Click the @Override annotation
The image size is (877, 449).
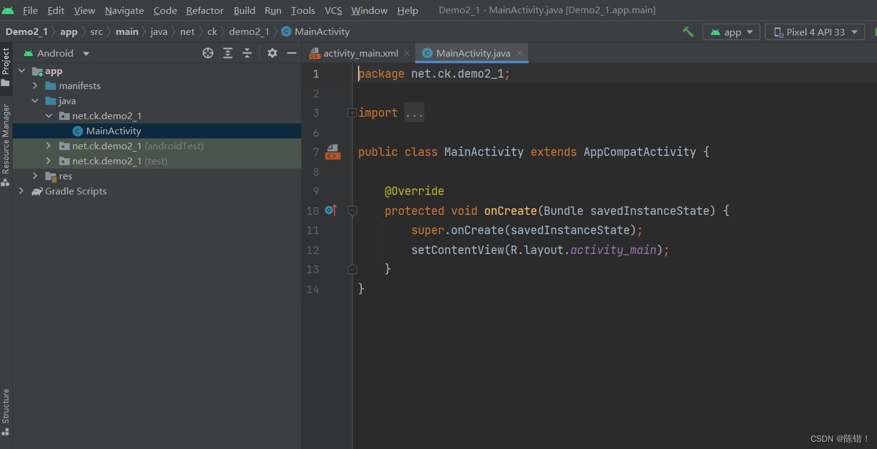click(x=414, y=191)
